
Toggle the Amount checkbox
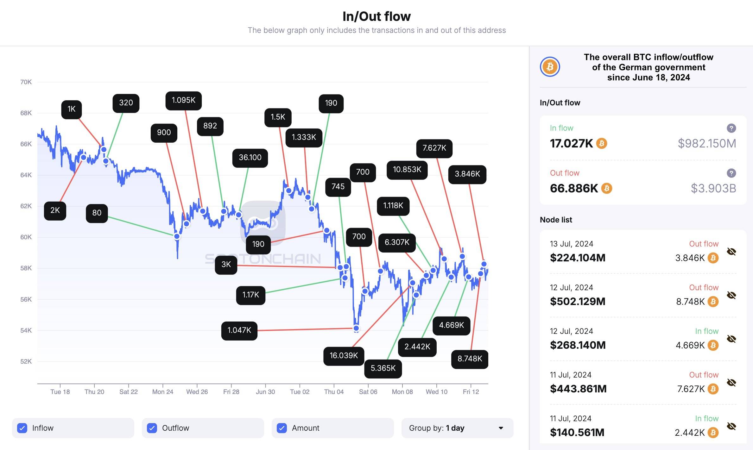tap(282, 428)
